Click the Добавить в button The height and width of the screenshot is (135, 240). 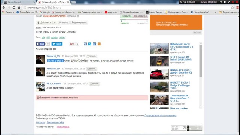tap(44, 22)
